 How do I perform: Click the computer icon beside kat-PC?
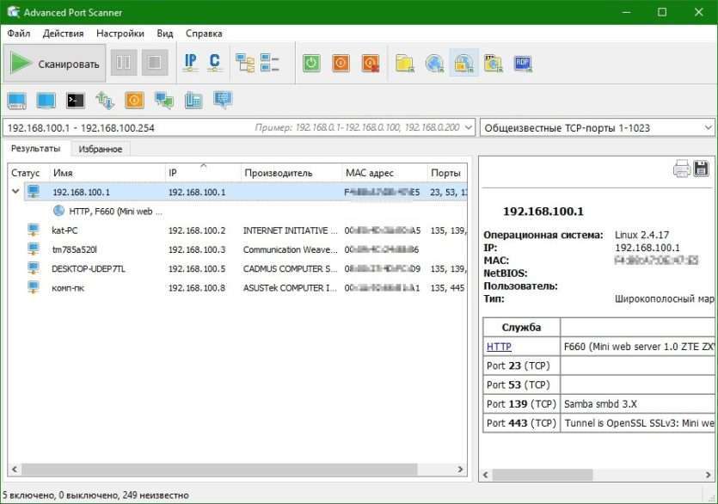34,230
